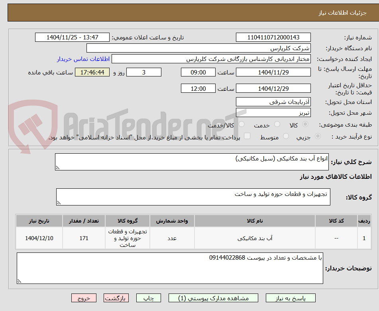The width and height of the screenshot is (379, 311).
Task: Open اطلاعات تماس خریدار link
Action: [x=83, y=59]
